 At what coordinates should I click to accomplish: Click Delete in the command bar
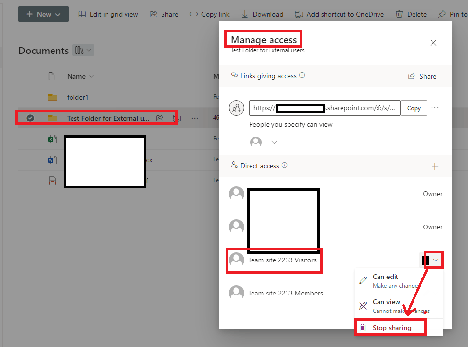click(x=411, y=14)
